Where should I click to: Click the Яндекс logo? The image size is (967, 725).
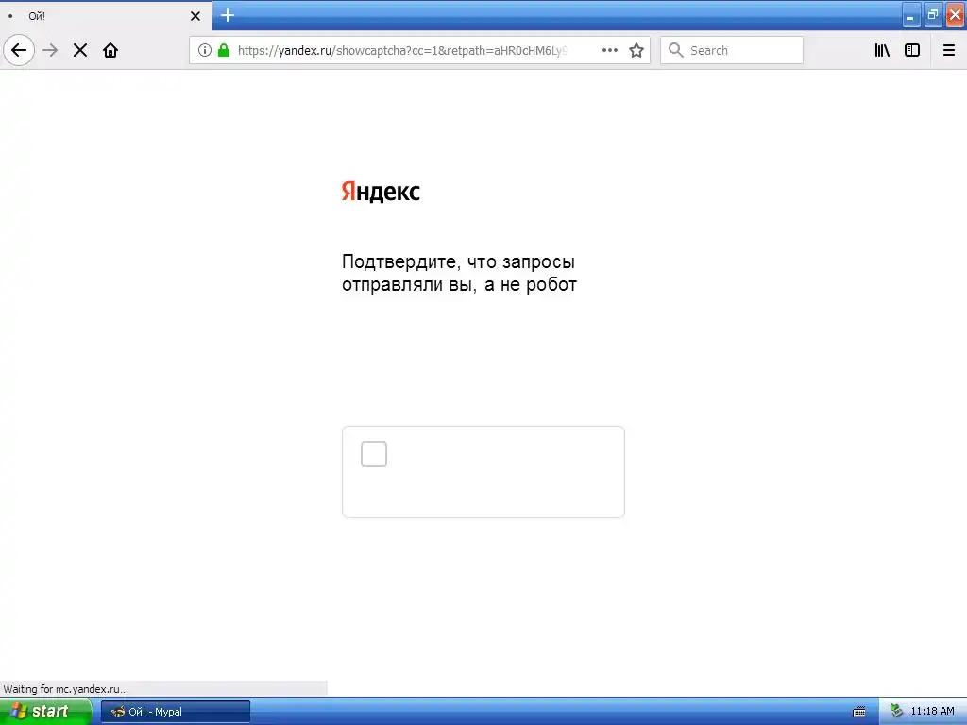(x=381, y=192)
